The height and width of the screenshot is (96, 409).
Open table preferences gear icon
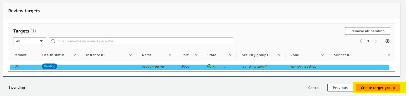pyautogui.click(x=387, y=41)
